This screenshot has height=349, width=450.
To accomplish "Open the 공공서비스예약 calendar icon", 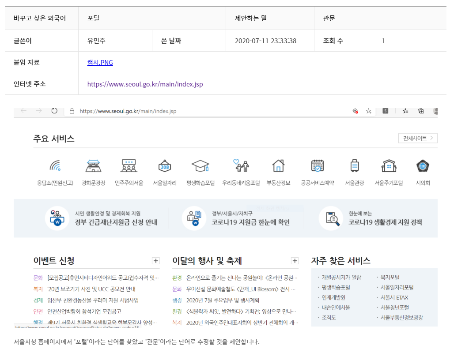I will (317, 166).
